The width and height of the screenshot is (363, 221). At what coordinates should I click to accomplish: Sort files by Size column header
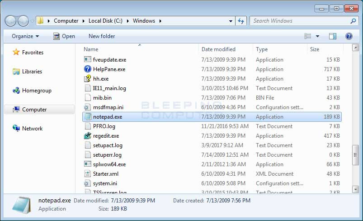tap(315, 49)
